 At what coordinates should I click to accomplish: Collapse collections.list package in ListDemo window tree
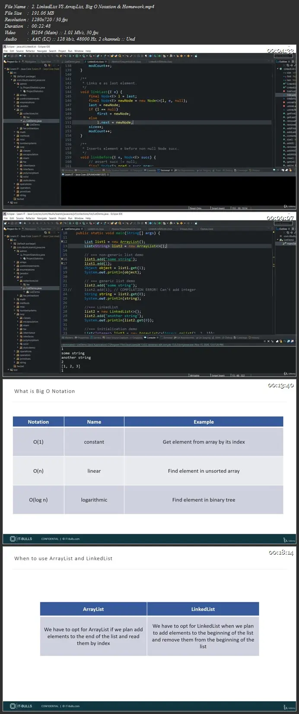click(x=19, y=281)
